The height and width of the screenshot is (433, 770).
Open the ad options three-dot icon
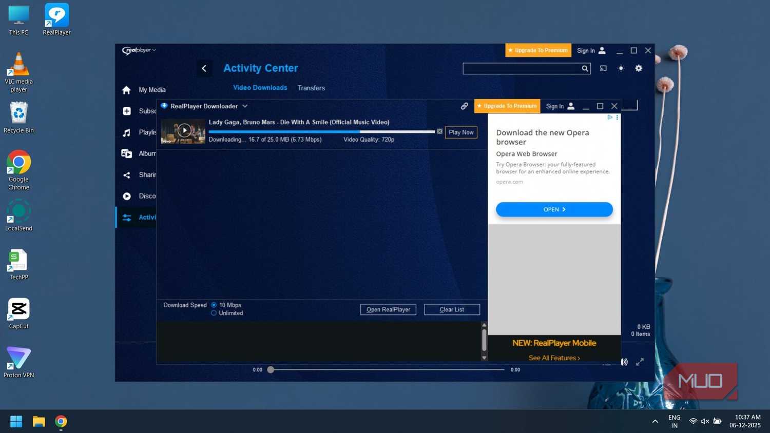(617, 117)
